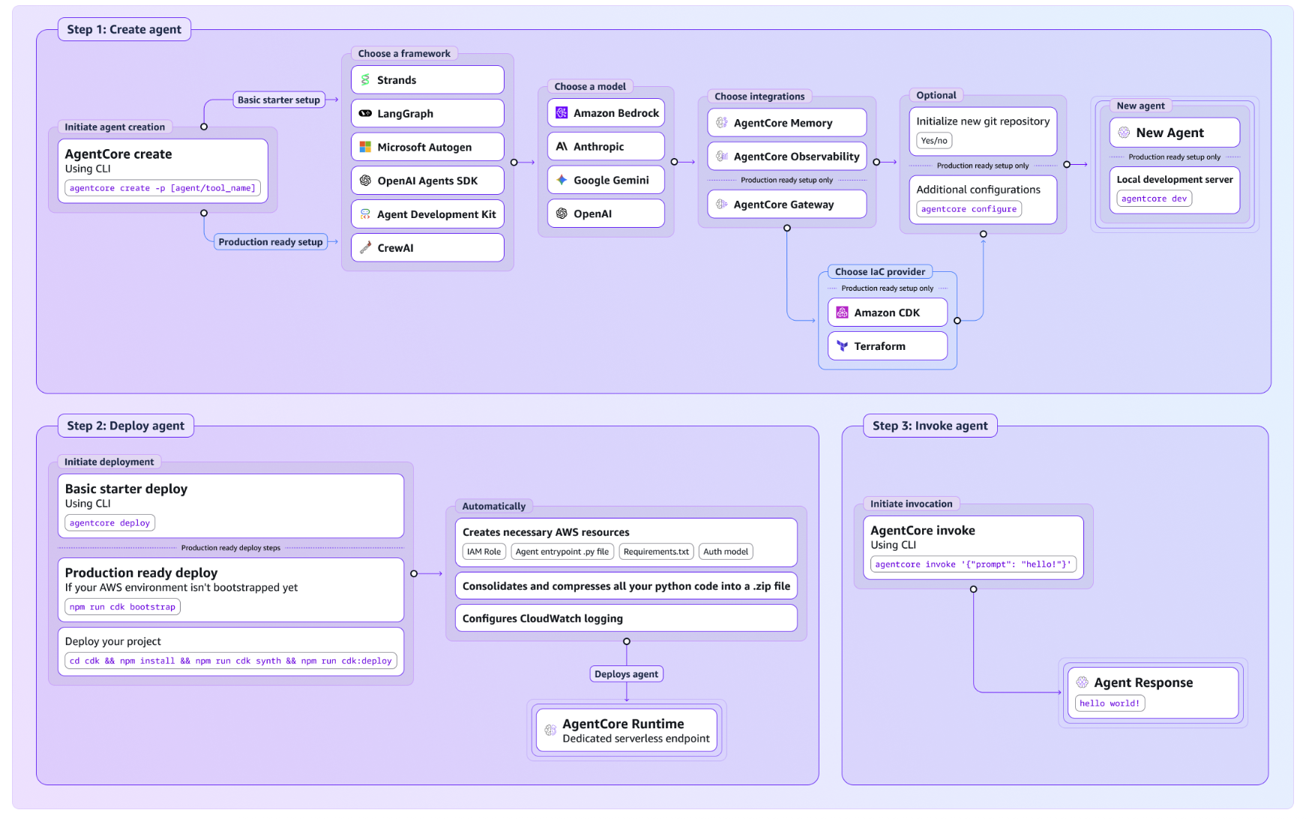1306x819 pixels.
Task: Click the 'IAM Role' chip
Action: tap(484, 551)
